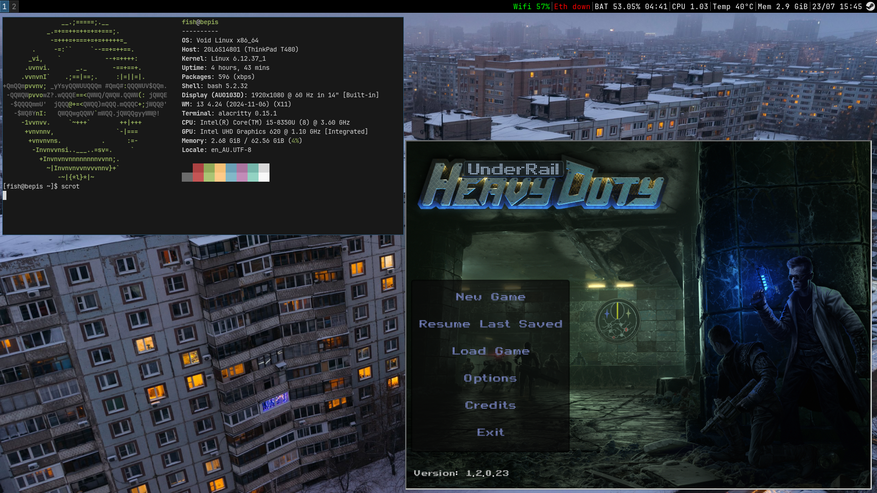This screenshot has height=493, width=877.
Task: Pick the lighter pink-purple neofetch swatch
Action: (242, 177)
